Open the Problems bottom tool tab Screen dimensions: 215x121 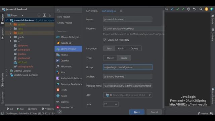pyautogui.click(x=48, y=109)
